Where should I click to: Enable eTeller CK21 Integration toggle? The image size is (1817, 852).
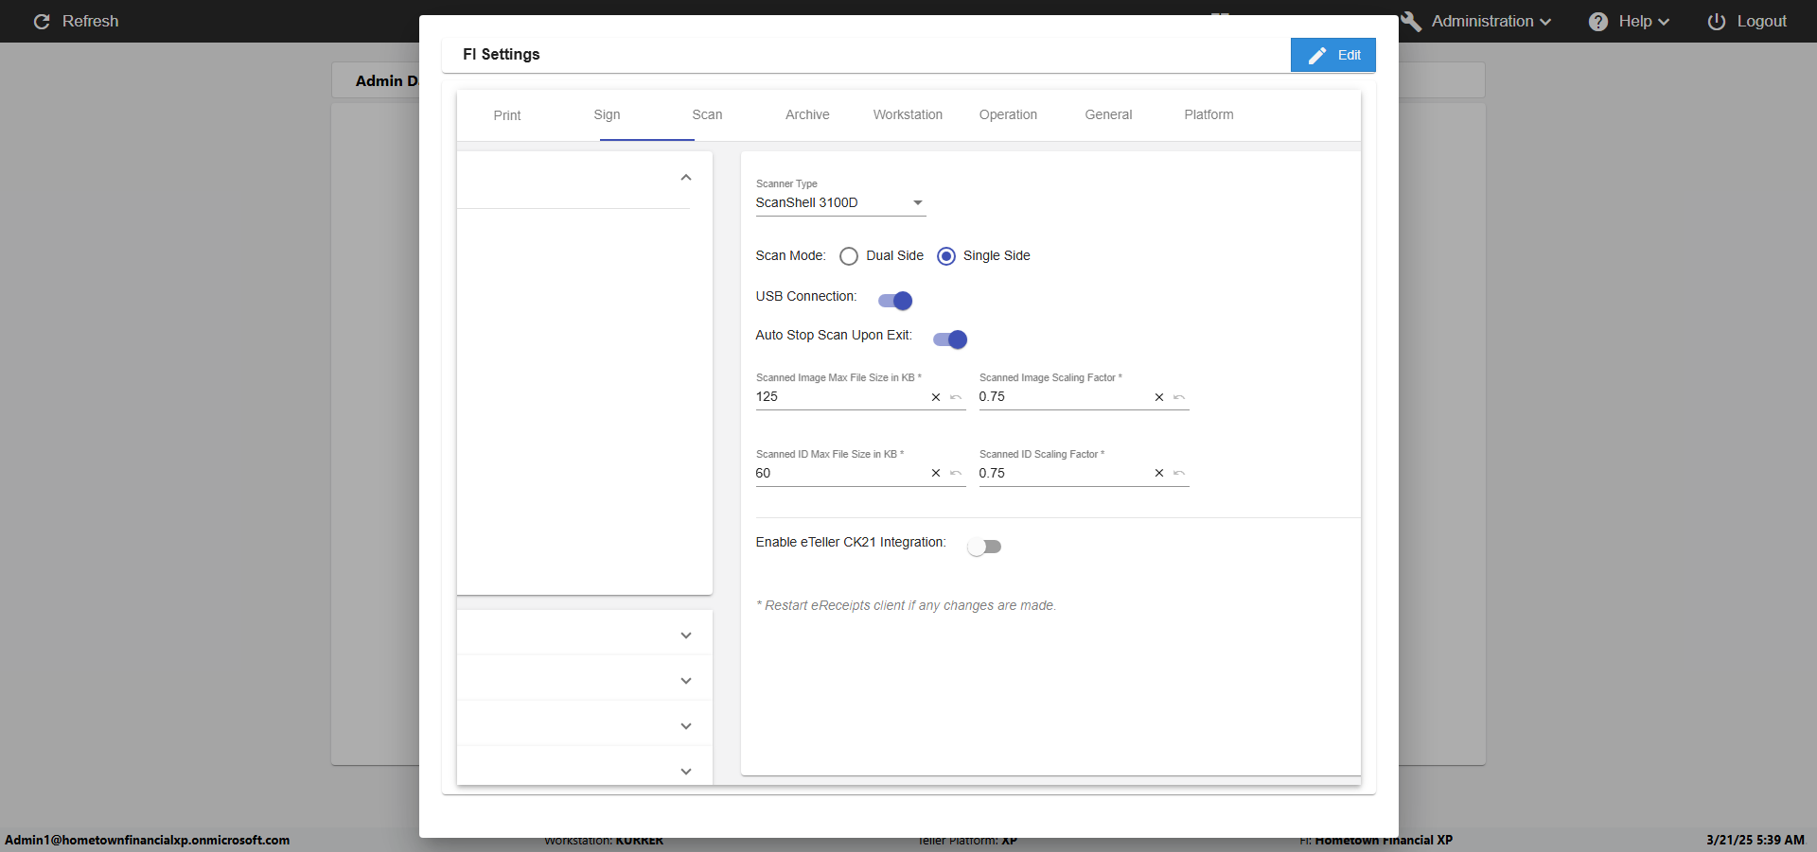(984, 547)
